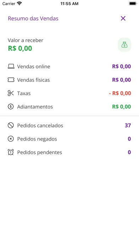The width and height of the screenshot is (139, 247).
Task: Click the alarm clock icon for Pedidos pendentes
Action: pyautogui.click(x=11, y=152)
